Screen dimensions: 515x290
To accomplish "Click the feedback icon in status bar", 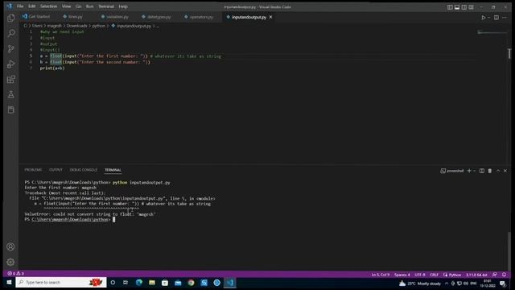I will click(495, 275).
